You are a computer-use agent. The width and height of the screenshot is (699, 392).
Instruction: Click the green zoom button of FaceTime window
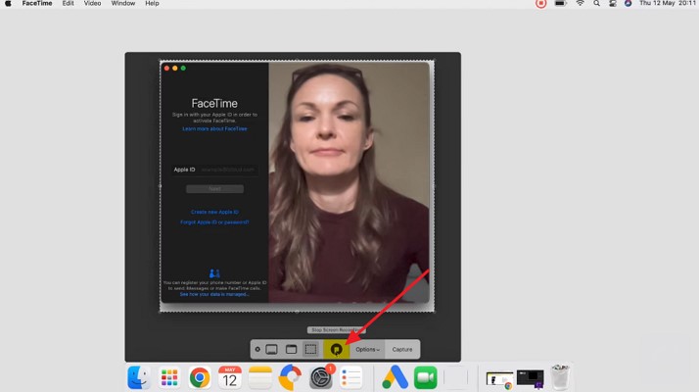click(183, 69)
